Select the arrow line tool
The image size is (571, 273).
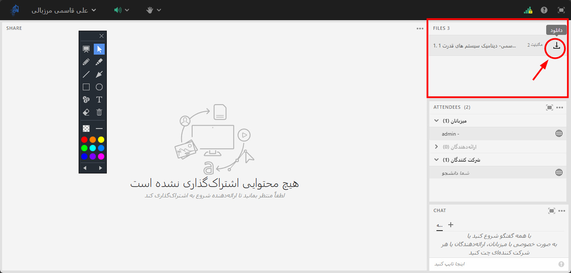pos(99,74)
